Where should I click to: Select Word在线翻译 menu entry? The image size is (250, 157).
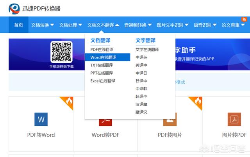pyautogui.click(x=108, y=57)
